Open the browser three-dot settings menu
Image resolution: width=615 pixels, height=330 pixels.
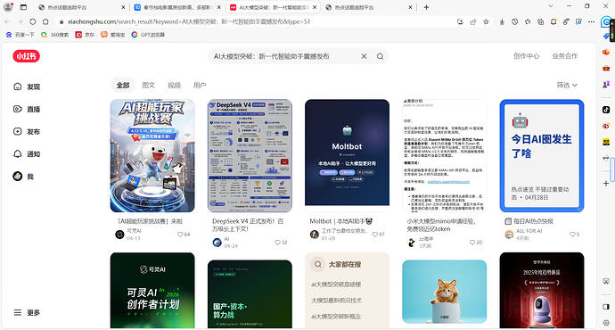pyautogui.click(x=592, y=22)
